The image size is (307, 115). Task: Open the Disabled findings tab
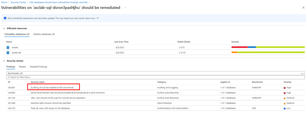(39, 67)
